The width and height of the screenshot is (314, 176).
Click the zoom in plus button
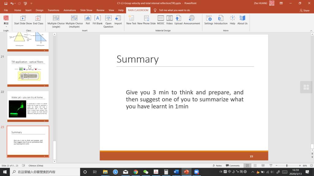(x=300, y=166)
